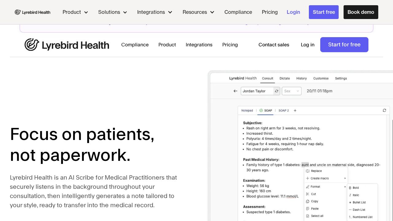Click into the Jordan Taylor name field
393x221 pixels.
tap(257, 91)
